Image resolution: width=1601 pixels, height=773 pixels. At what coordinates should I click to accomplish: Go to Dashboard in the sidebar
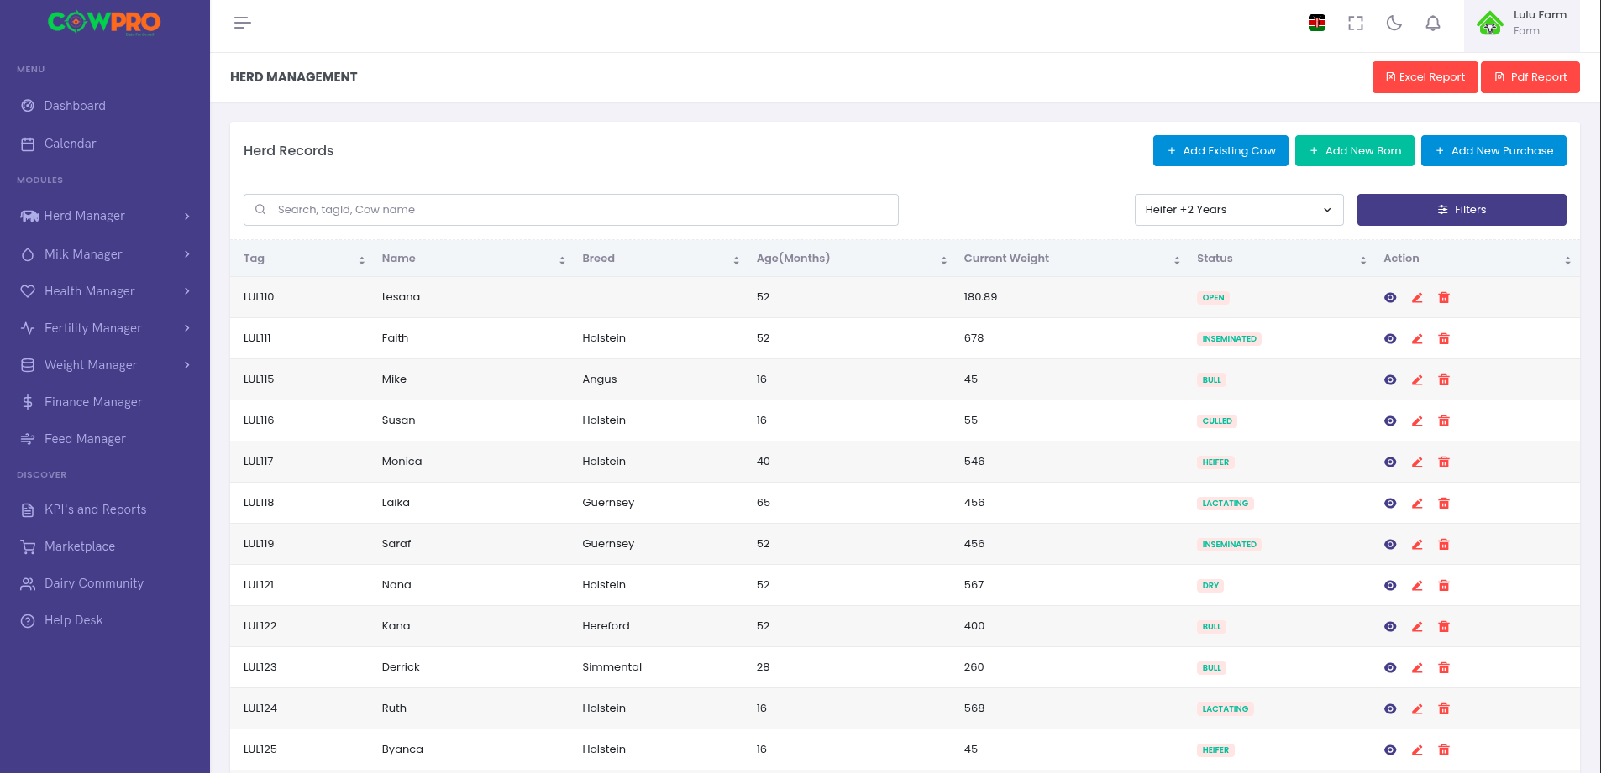coord(75,106)
